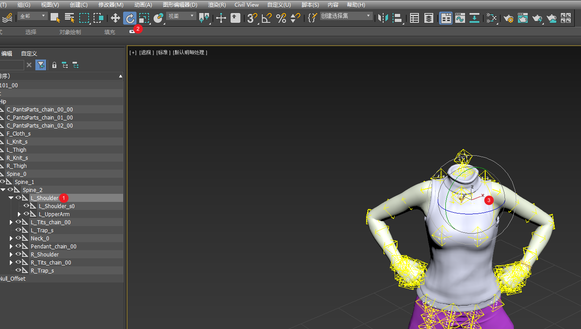The image size is (581, 329).
Task: Open the 创建(C) menu
Action: point(79,4)
